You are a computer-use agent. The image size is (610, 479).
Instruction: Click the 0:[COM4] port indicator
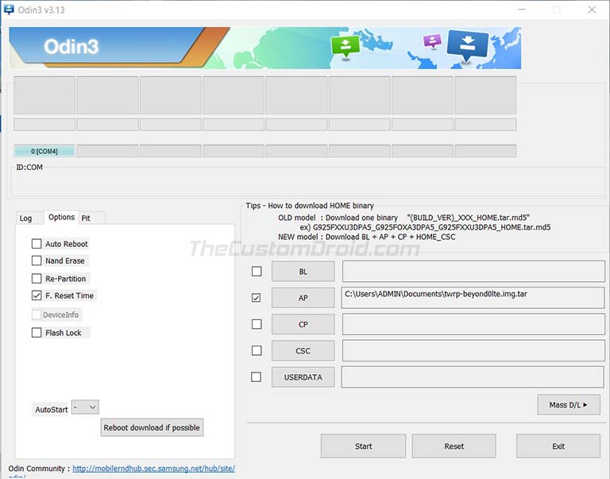click(x=44, y=151)
